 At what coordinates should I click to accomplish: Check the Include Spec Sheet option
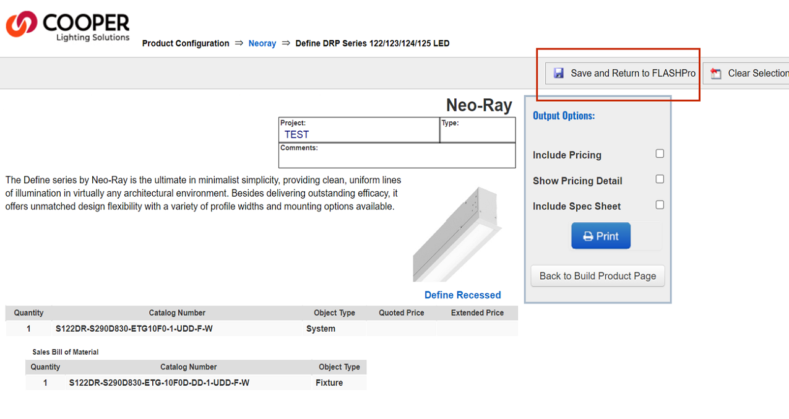click(x=660, y=205)
